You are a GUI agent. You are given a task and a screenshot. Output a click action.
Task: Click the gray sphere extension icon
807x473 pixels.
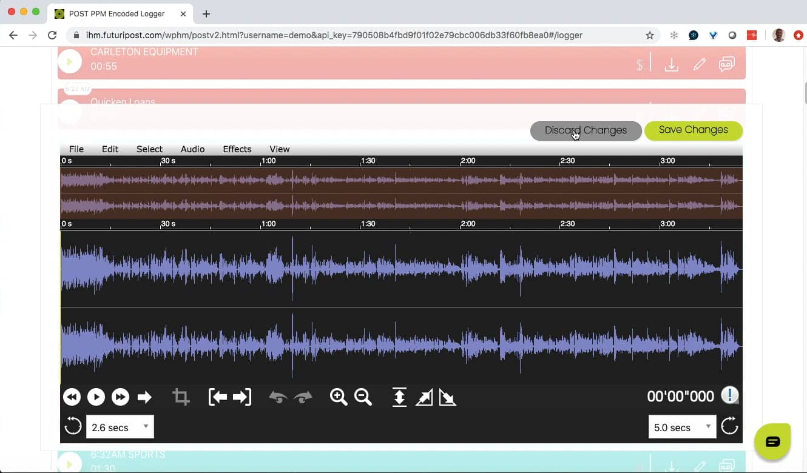pos(732,35)
